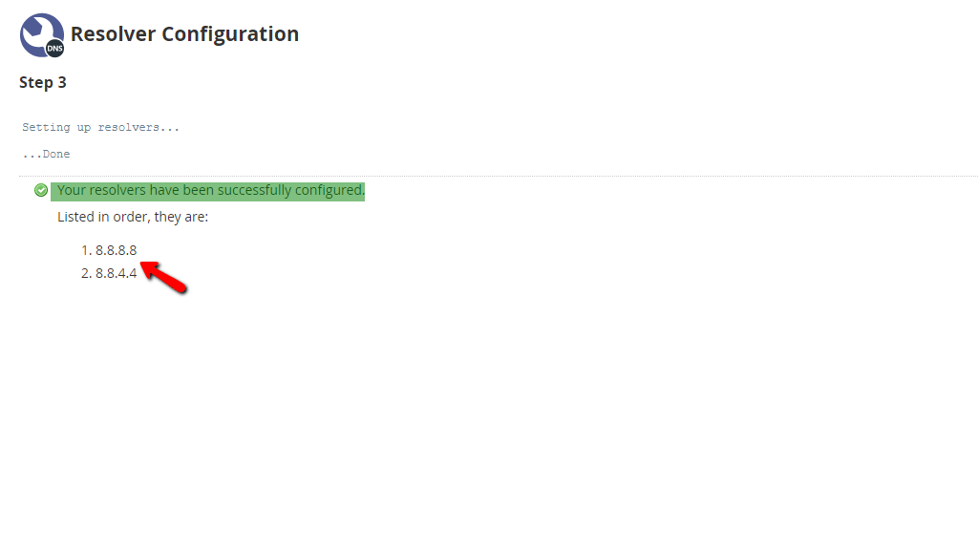Click the green success checkmark icon
The width and height of the screenshot is (978, 550).
click(x=41, y=190)
